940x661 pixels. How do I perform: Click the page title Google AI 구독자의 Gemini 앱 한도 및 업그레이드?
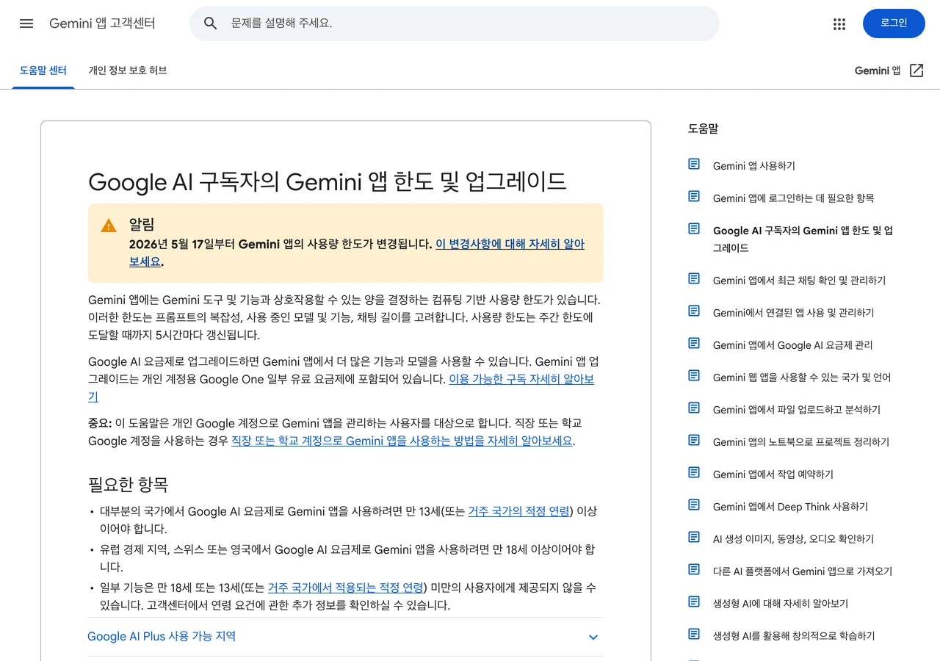[328, 181]
